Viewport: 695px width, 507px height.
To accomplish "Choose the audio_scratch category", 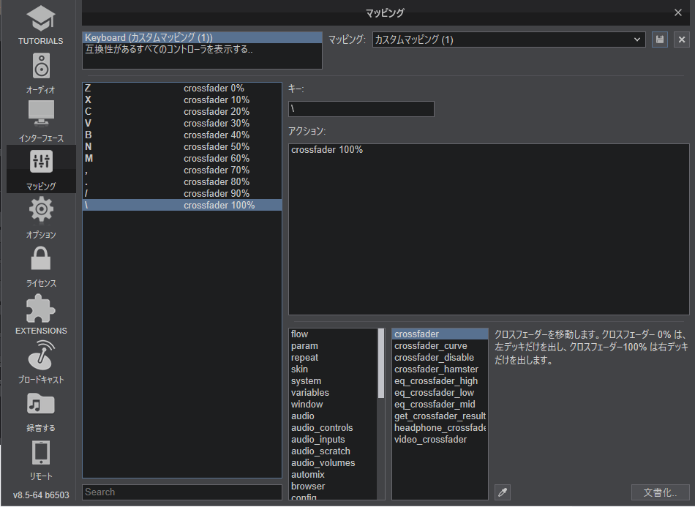I will (x=333, y=451).
